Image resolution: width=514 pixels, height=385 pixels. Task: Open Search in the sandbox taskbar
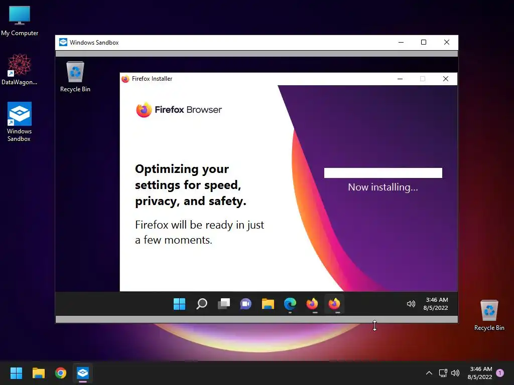(x=202, y=304)
